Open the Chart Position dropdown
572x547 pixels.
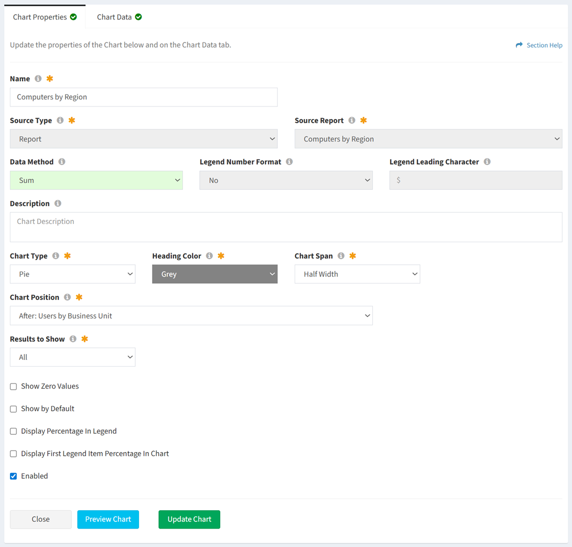[191, 316]
